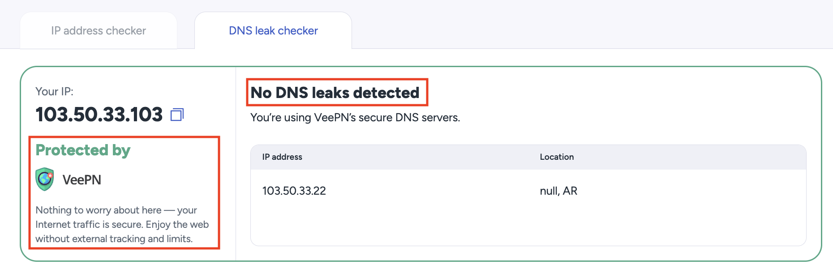This screenshot has height=273, width=833.
Task: Click the 'IP address' column header
Action: (282, 157)
